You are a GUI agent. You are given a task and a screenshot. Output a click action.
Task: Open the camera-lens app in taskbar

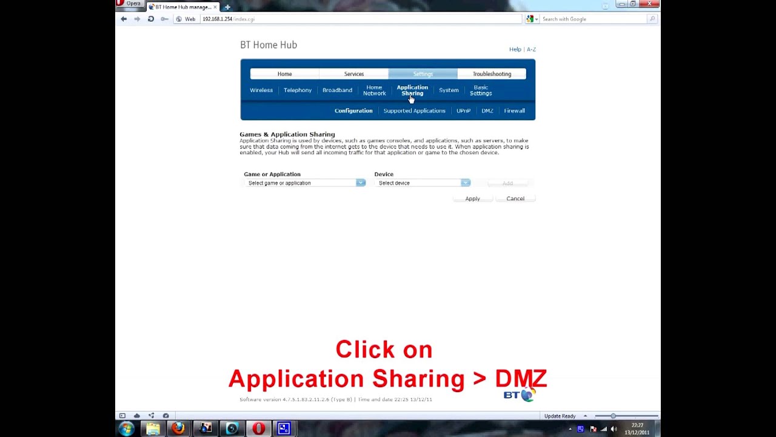pyautogui.click(x=232, y=429)
